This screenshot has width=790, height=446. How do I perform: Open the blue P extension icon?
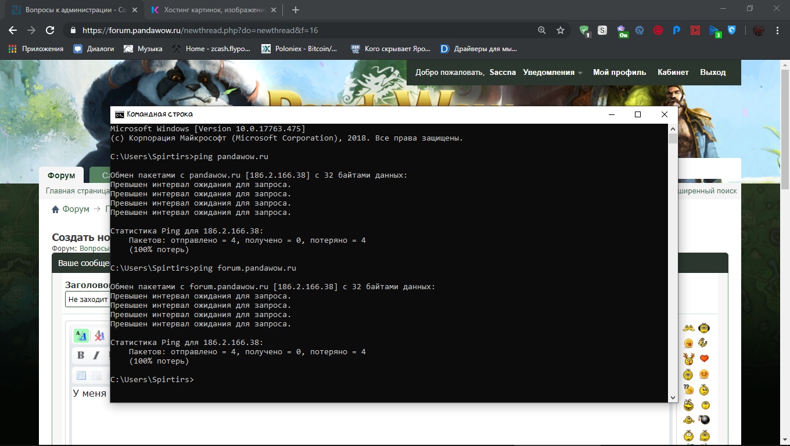677,30
